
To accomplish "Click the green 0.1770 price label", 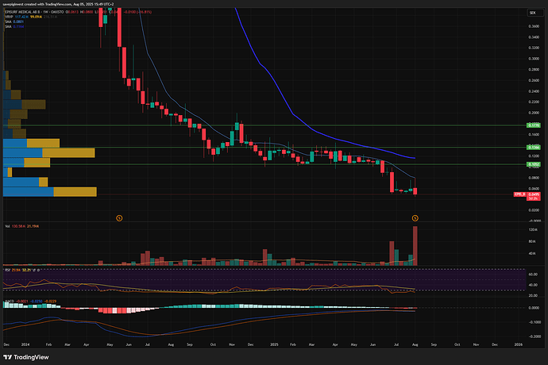I will click(534, 125).
